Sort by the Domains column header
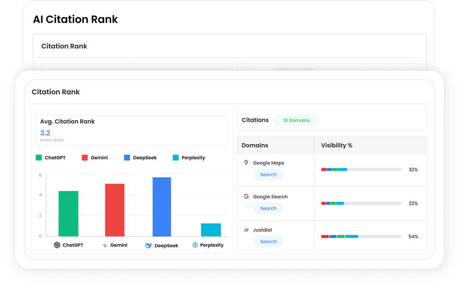 pos(255,145)
